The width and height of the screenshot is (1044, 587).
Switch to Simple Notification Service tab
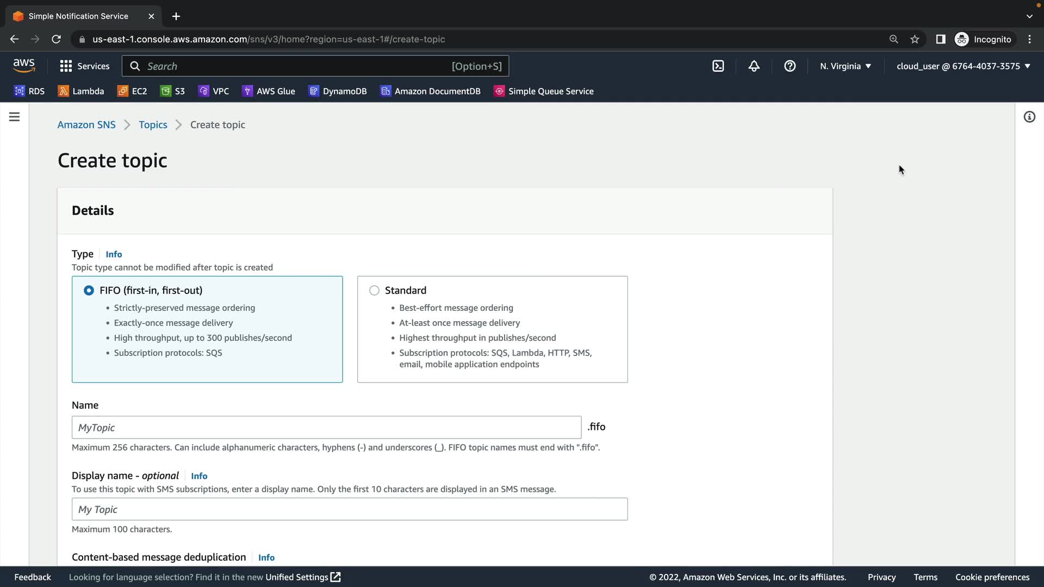pyautogui.click(x=79, y=16)
